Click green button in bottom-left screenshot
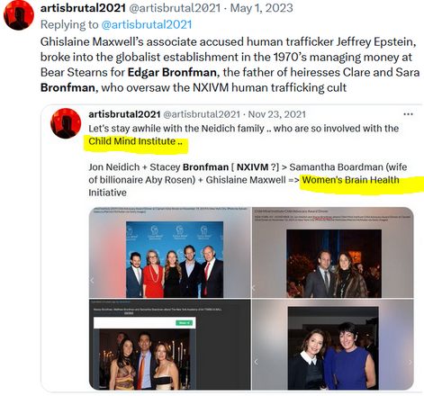 [x=184, y=323]
